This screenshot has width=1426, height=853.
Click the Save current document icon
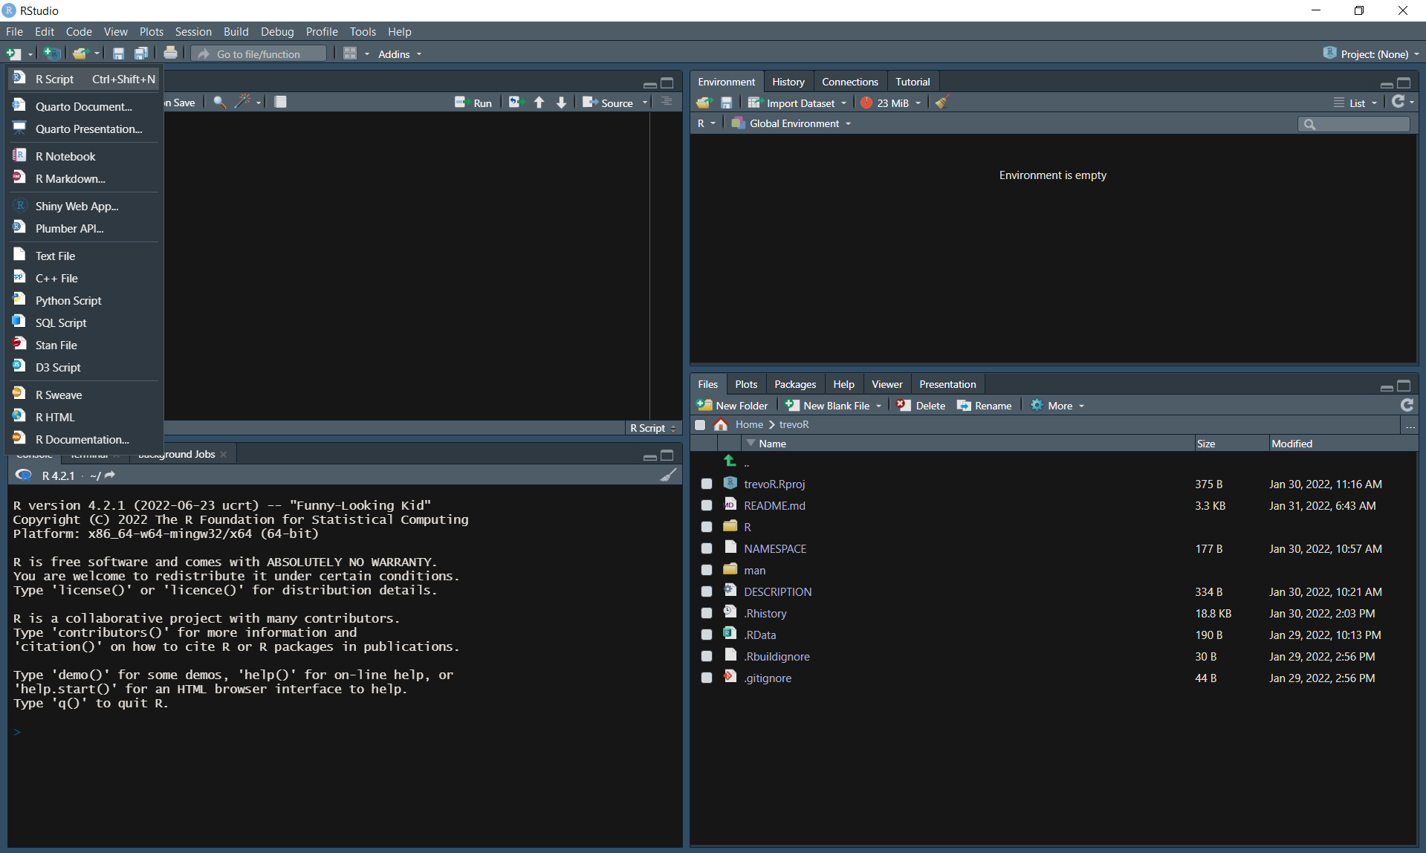118,53
